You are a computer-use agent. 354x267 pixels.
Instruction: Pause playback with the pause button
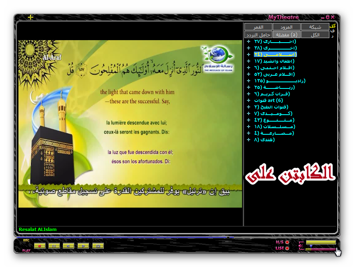click(54, 246)
